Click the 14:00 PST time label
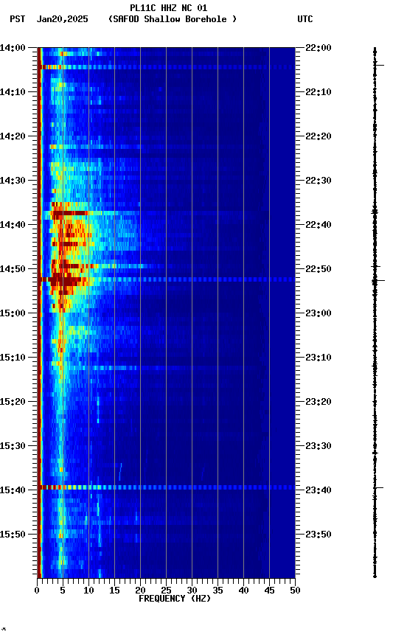 [13, 48]
